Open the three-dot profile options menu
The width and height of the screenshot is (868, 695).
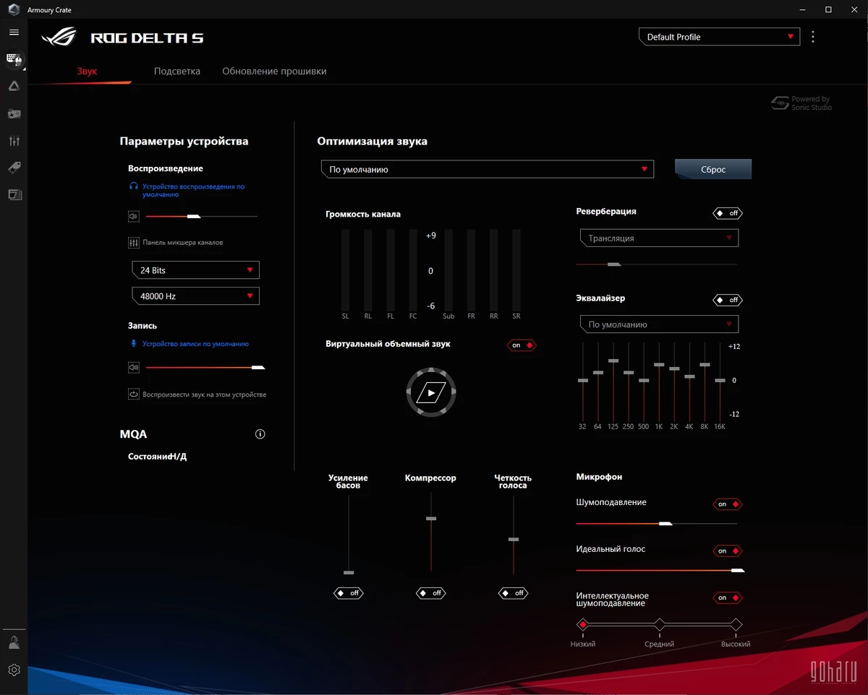tap(813, 37)
